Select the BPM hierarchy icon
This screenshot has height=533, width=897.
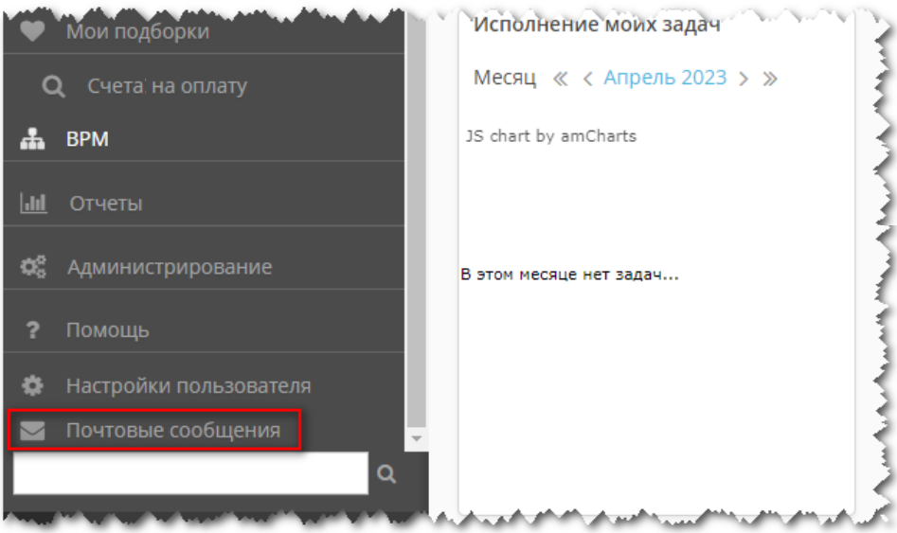click(x=33, y=140)
